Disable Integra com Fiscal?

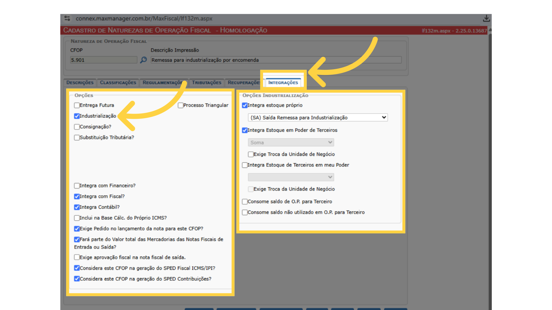point(76,196)
